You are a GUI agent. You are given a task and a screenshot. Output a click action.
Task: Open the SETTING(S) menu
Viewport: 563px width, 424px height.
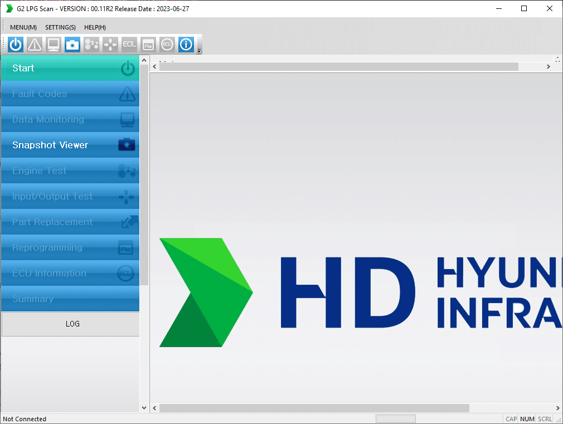pyautogui.click(x=60, y=27)
